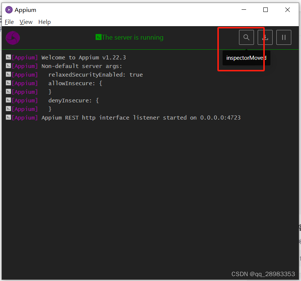Click the prompt icon before the Welcome log line
This screenshot has height=281, width=301.
8,57
